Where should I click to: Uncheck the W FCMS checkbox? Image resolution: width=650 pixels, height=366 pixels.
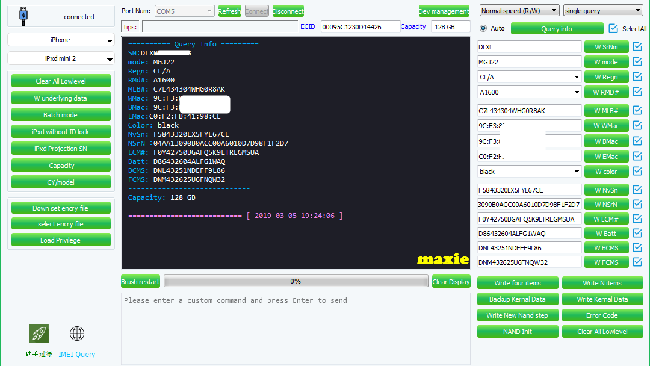(x=637, y=262)
